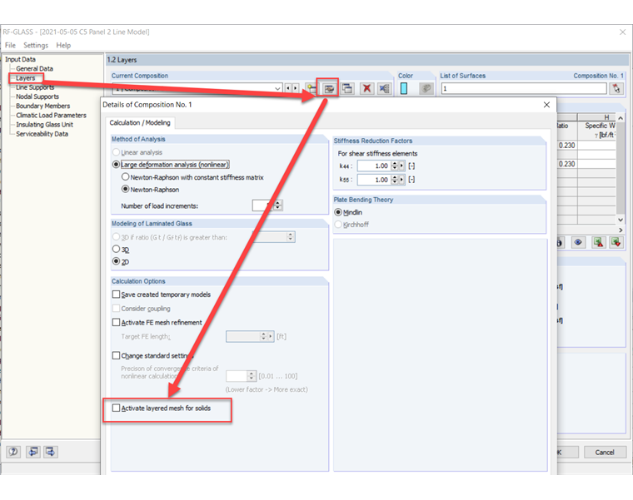Choose Newton-Raphson with constant stiffness matrix
633x500 pixels.
(x=126, y=177)
